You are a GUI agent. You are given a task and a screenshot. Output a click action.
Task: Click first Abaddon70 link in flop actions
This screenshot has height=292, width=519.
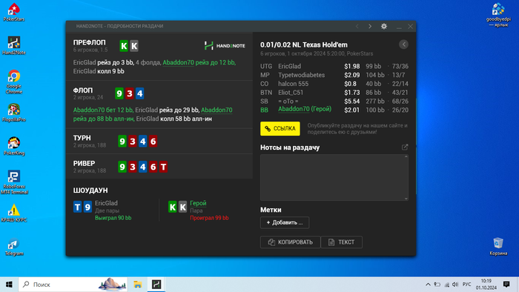click(x=89, y=110)
